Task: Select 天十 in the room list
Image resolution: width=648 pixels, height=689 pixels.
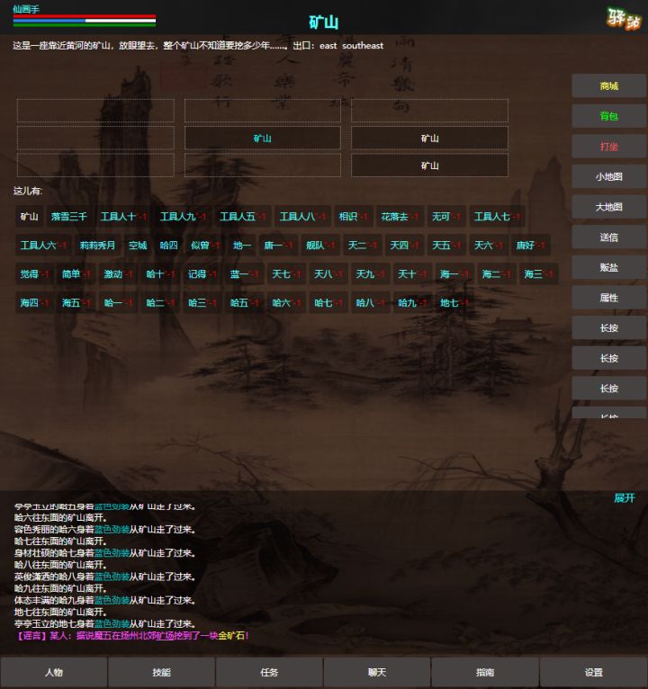Action: [412, 274]
